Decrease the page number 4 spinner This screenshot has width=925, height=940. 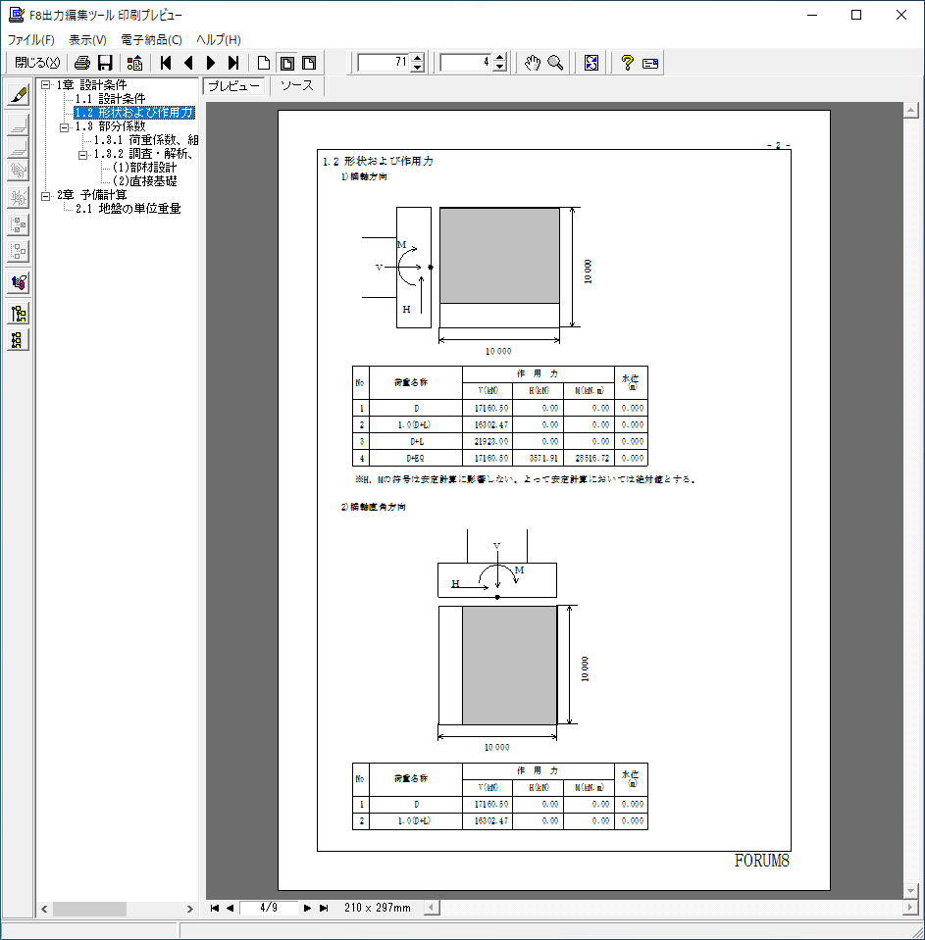pos(500,67)
